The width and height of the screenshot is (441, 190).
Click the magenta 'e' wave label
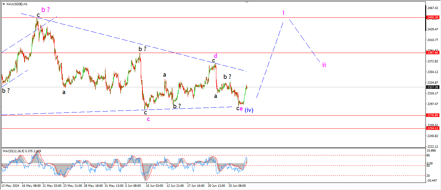pyautogui.click(x=241, y=109)
